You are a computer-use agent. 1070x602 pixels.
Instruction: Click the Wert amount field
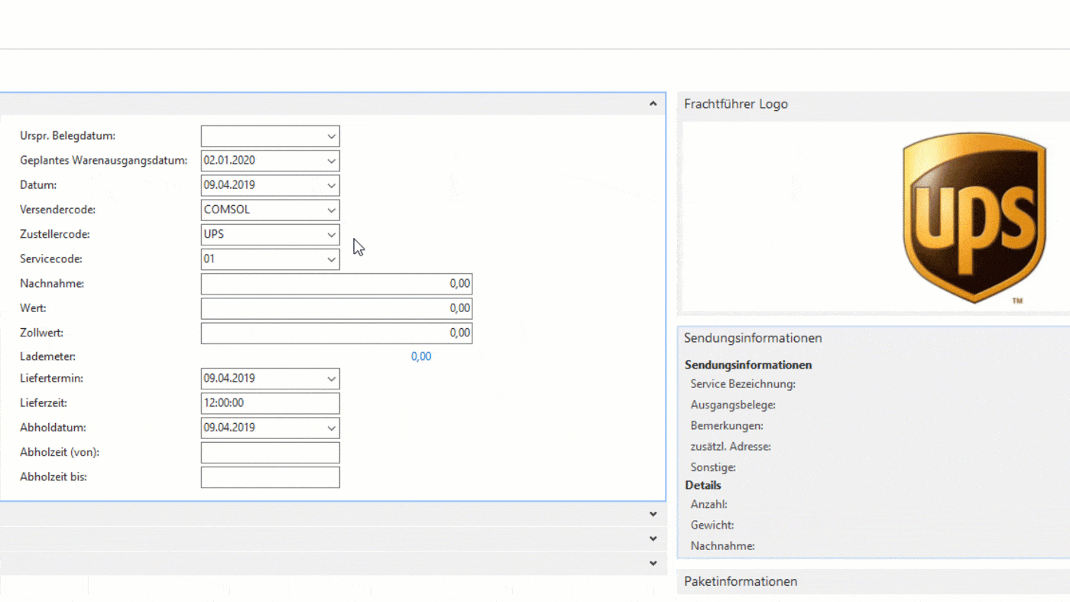click(336, 308)
